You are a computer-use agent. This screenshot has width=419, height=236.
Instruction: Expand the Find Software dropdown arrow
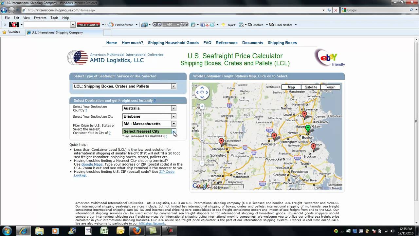pos(137,25)
